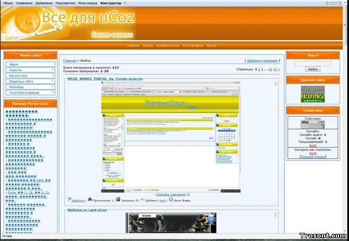Open MEGA WAREZ PORTAL entry title
This screenshot has height=241, width=349.
(105, 79)
